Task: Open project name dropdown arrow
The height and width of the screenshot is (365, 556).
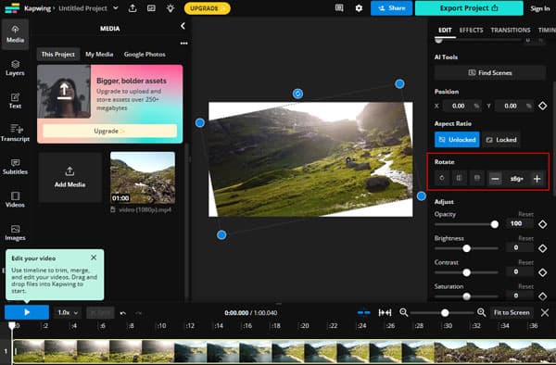Action: tap(116, 7)
